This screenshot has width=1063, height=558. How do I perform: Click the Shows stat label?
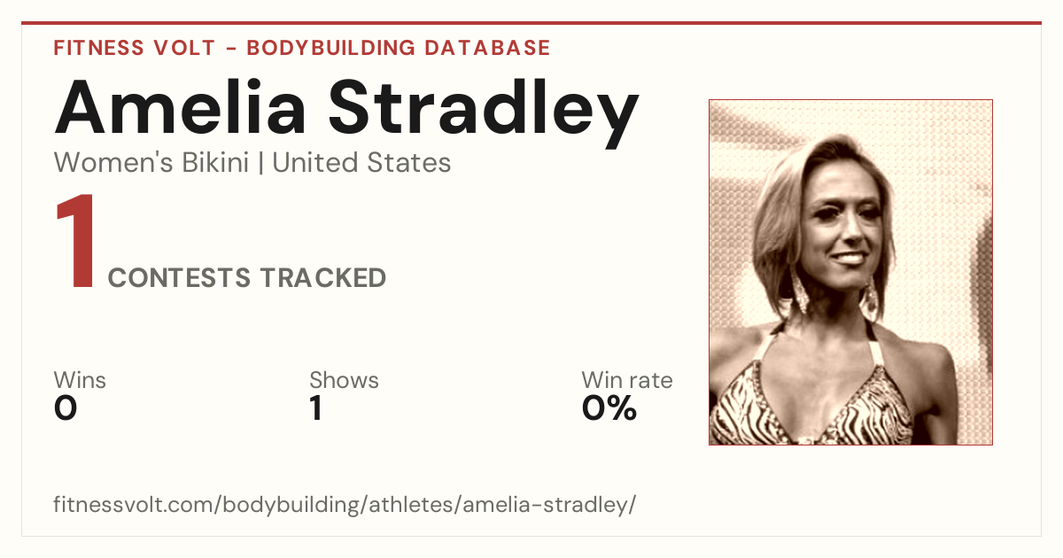click(344, 381)
